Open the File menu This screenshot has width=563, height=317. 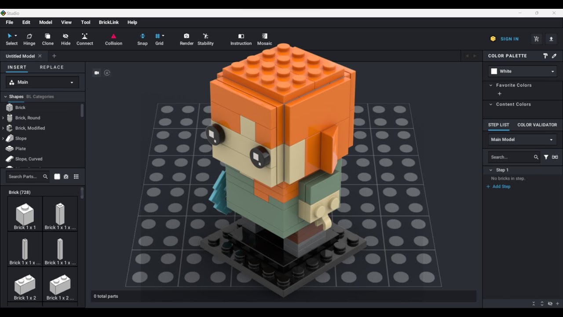[9, 22]
